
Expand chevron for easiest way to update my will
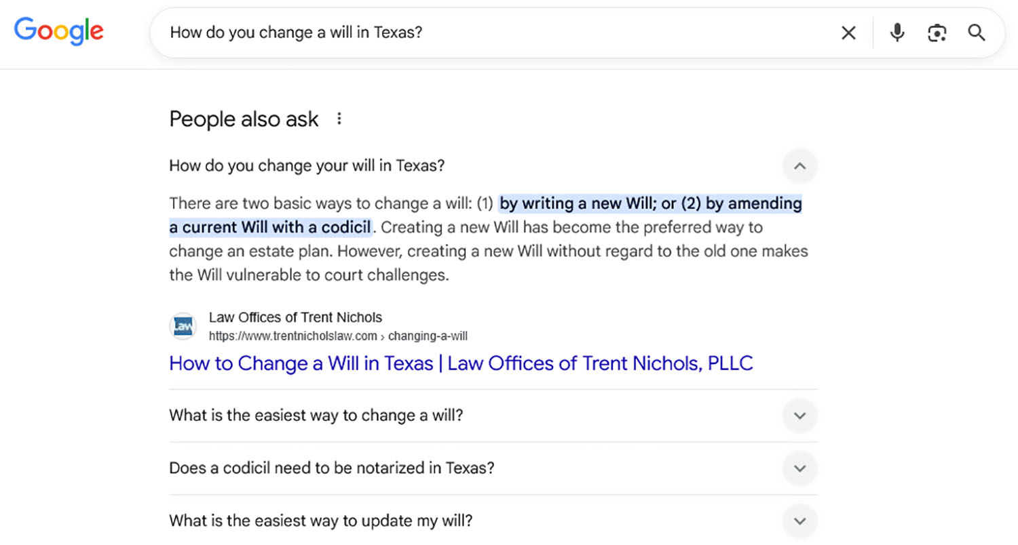799,521
